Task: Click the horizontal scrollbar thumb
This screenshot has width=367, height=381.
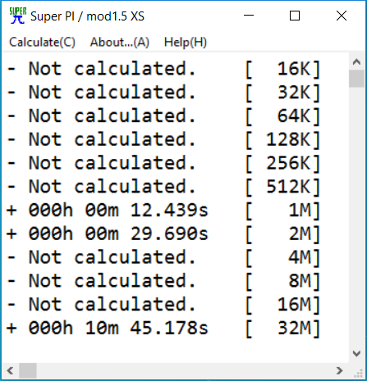Action: pos(28,370)
